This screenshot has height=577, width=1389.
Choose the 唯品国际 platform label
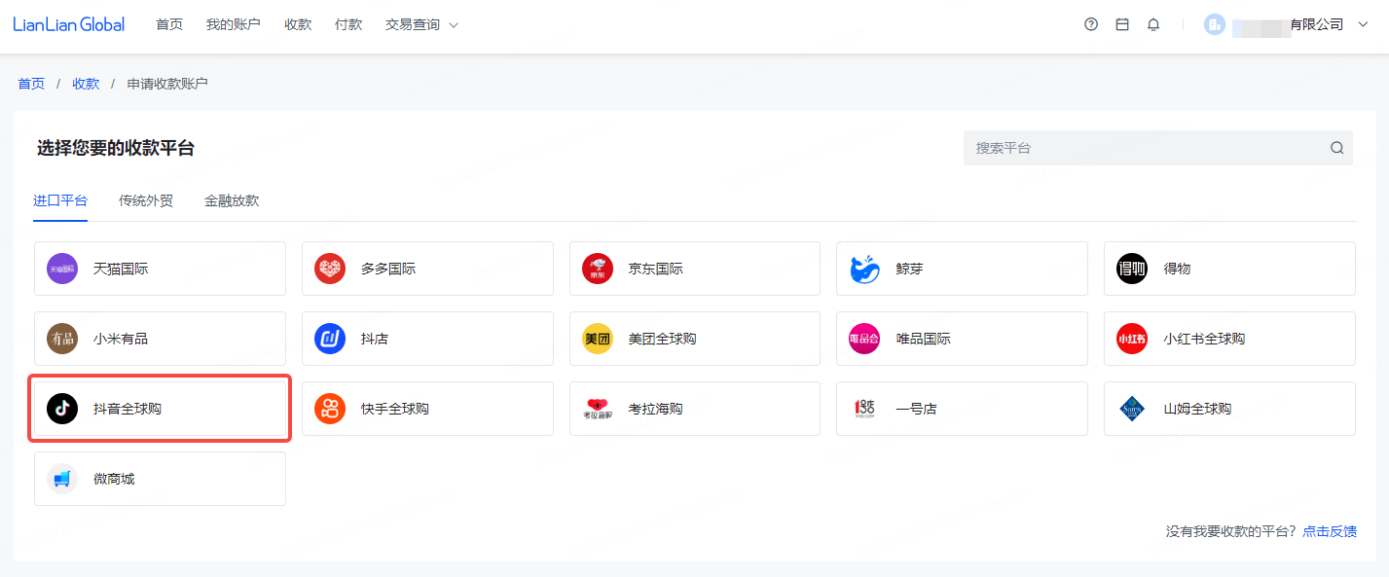point(924,339)
